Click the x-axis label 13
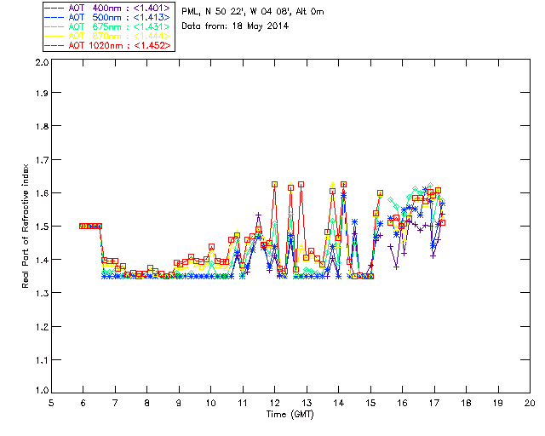This screenshot has height=436, width=545. [307, 403]
